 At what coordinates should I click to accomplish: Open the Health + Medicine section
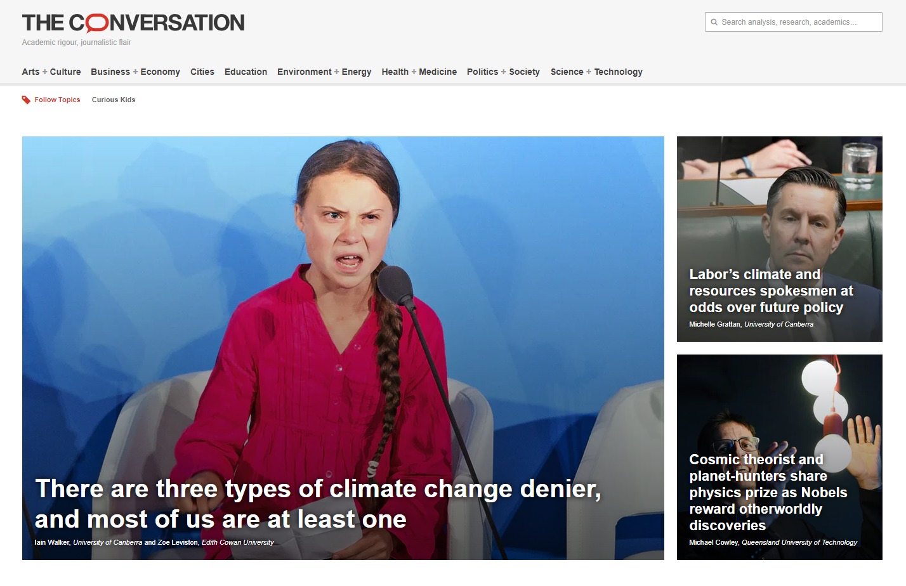click(x=419, y=72)
